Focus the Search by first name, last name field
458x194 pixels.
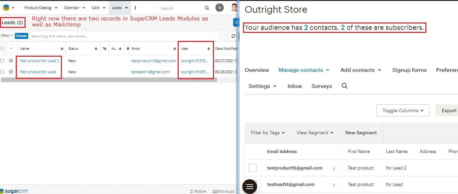(124, 36)
